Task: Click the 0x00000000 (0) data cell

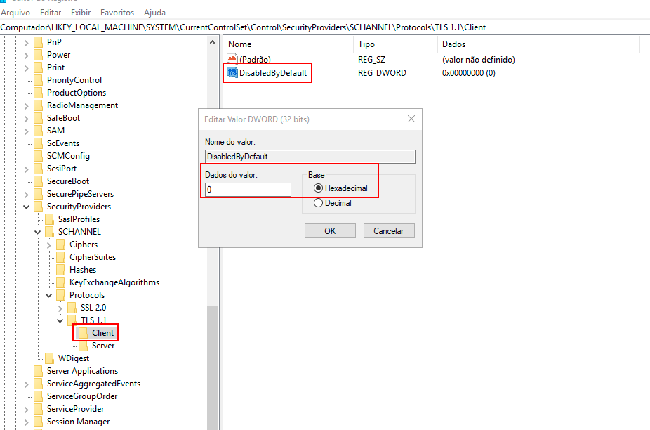Action: click(468, 73)
